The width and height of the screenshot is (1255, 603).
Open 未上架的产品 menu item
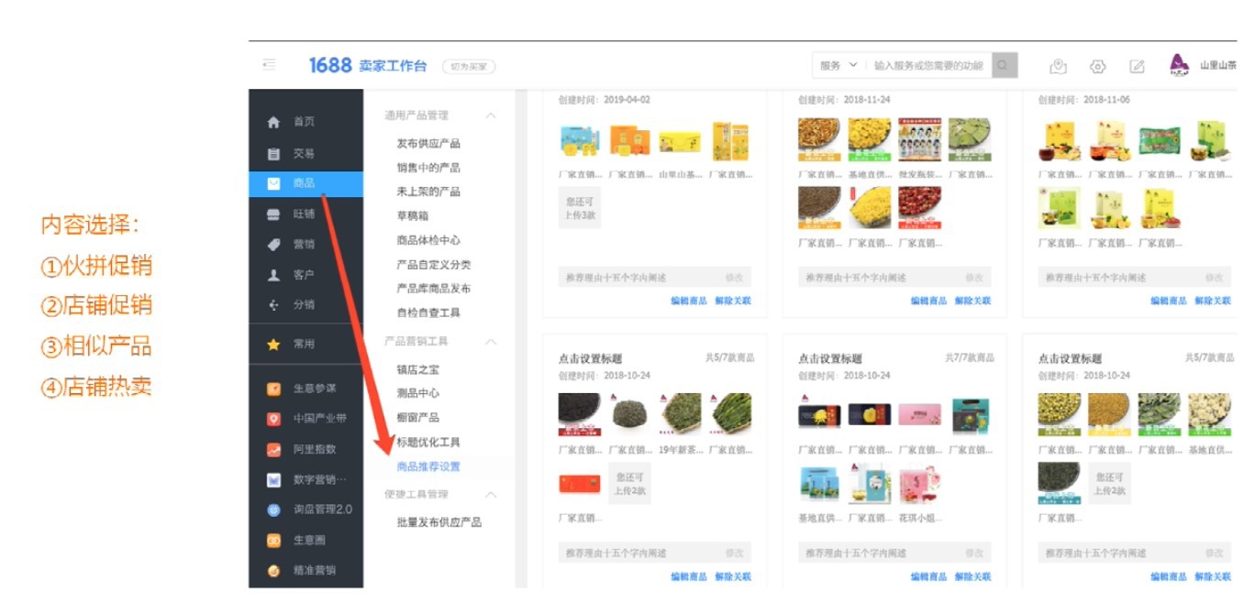(428, 192)
